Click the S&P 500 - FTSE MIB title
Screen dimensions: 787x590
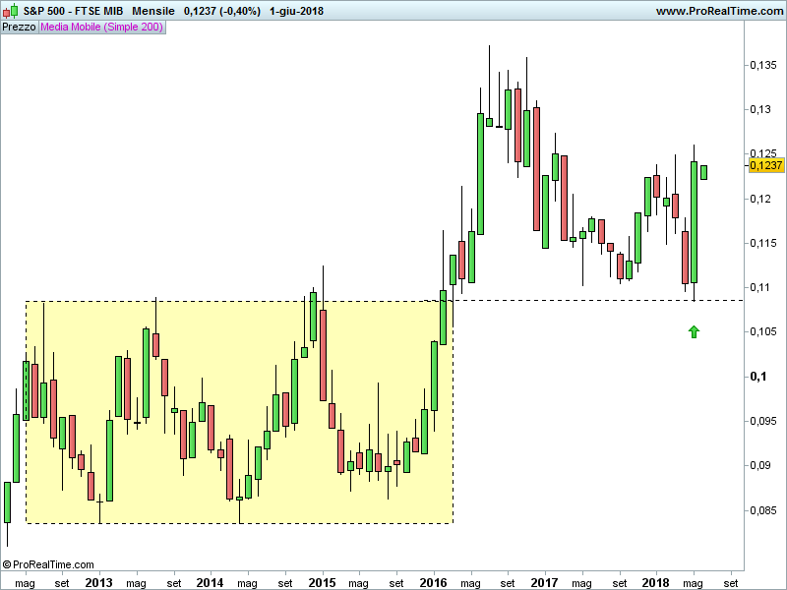pos(73,11)
